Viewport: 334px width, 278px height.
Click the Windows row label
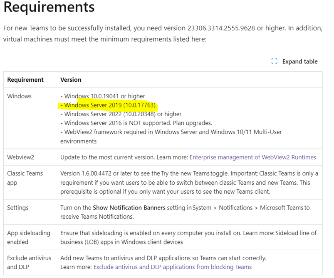pos(20,96)
